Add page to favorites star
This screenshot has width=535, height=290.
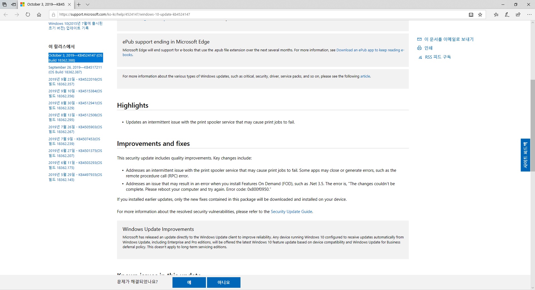tap(480, 14)
